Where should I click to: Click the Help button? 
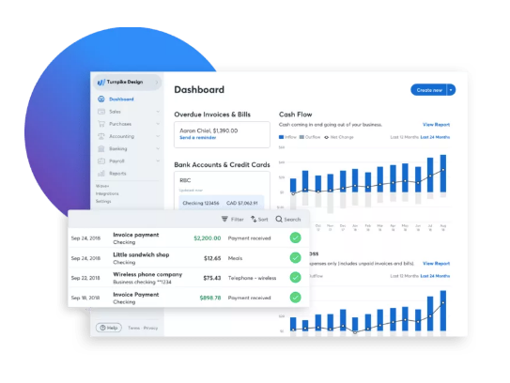[x=109, y=328]
